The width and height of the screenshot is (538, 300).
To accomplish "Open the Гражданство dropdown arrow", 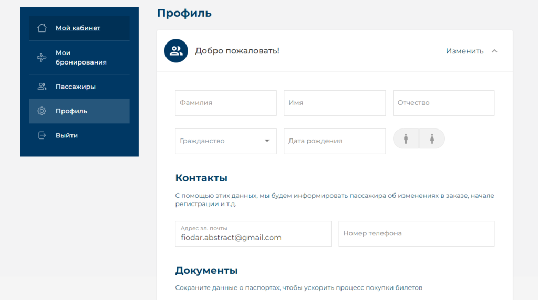I will (x=267, y=141).
